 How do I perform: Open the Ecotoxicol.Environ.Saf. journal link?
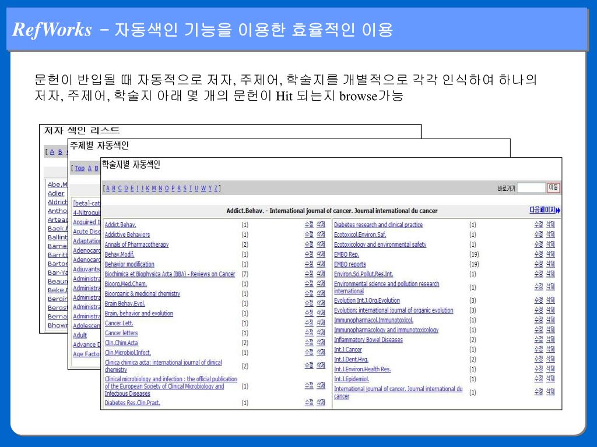[360, 235]
